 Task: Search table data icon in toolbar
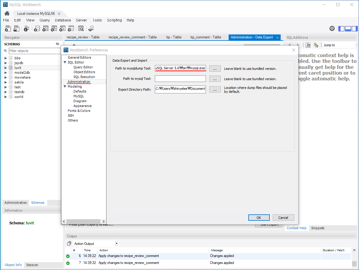point(81,28)
